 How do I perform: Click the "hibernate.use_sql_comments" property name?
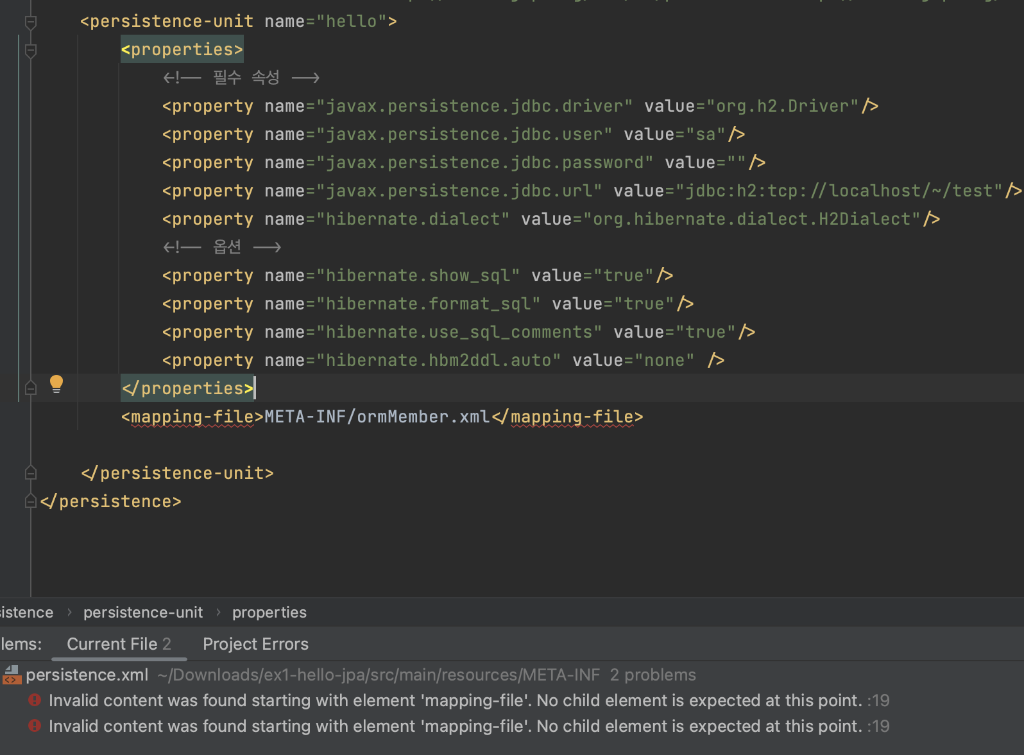point(459,332)
